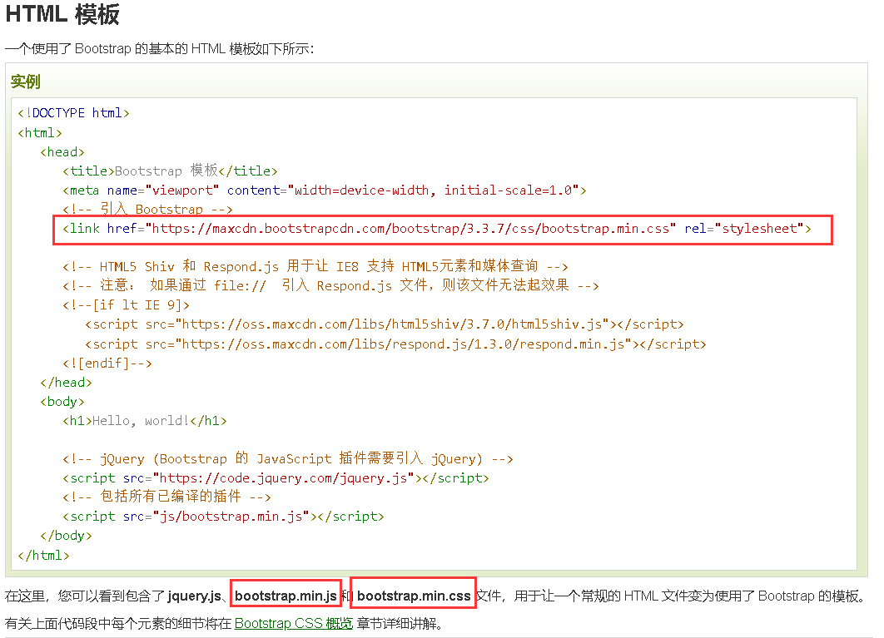Click the respond.min.js script line
The width and height of the screenshot is (884, 638).
coord(395,344)
